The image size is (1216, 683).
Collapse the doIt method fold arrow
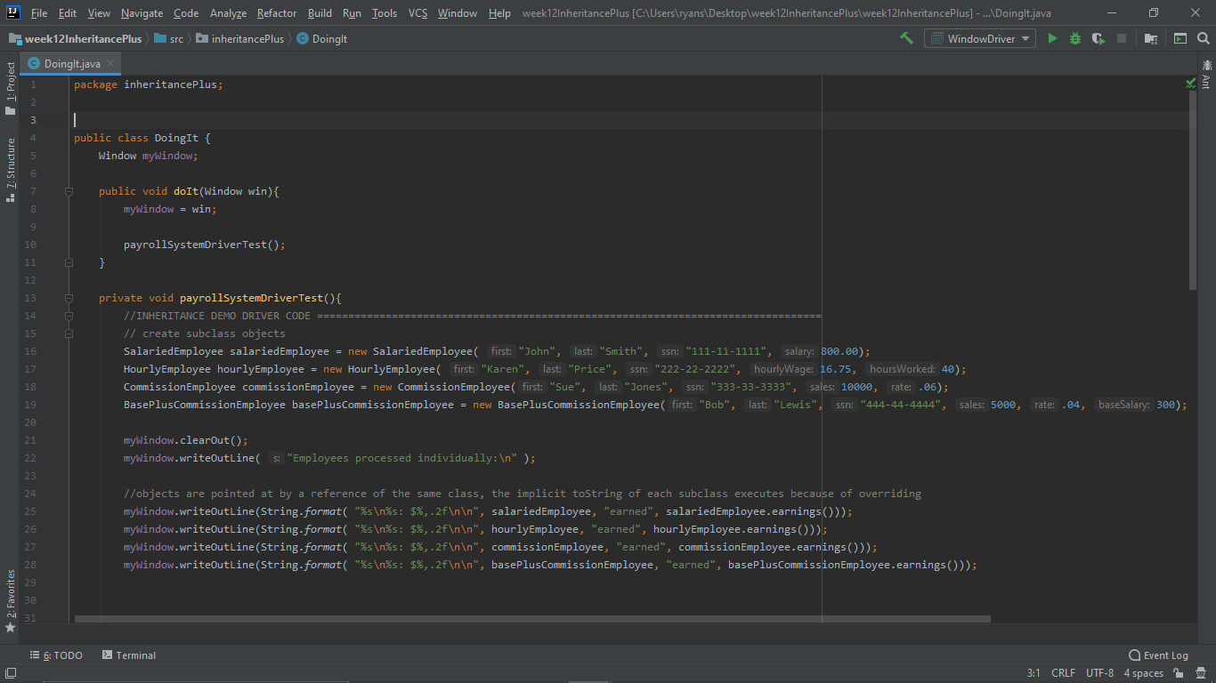[x=68, y=190]
